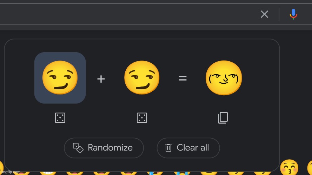
Task: Pick the kissing face with blushing cheeks emoji
Action: [x=289, y=167]
